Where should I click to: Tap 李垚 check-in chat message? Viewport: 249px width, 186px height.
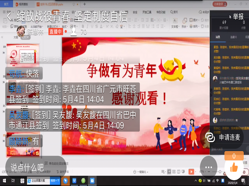pos(73,94)
